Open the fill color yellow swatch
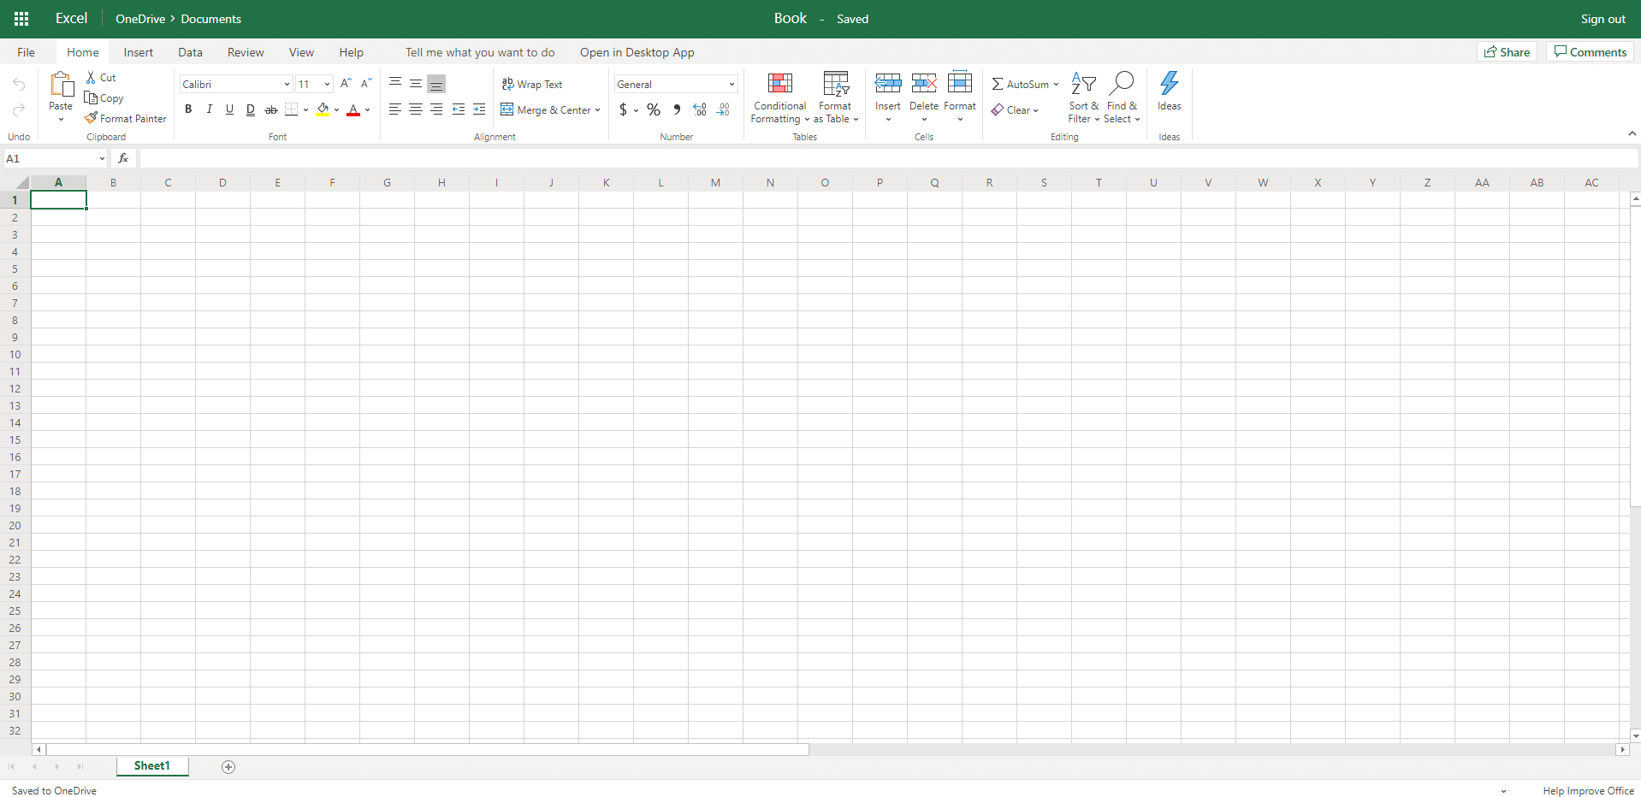Image resolution: width=1641 pixels, height=797 pixels. [323, 109]
